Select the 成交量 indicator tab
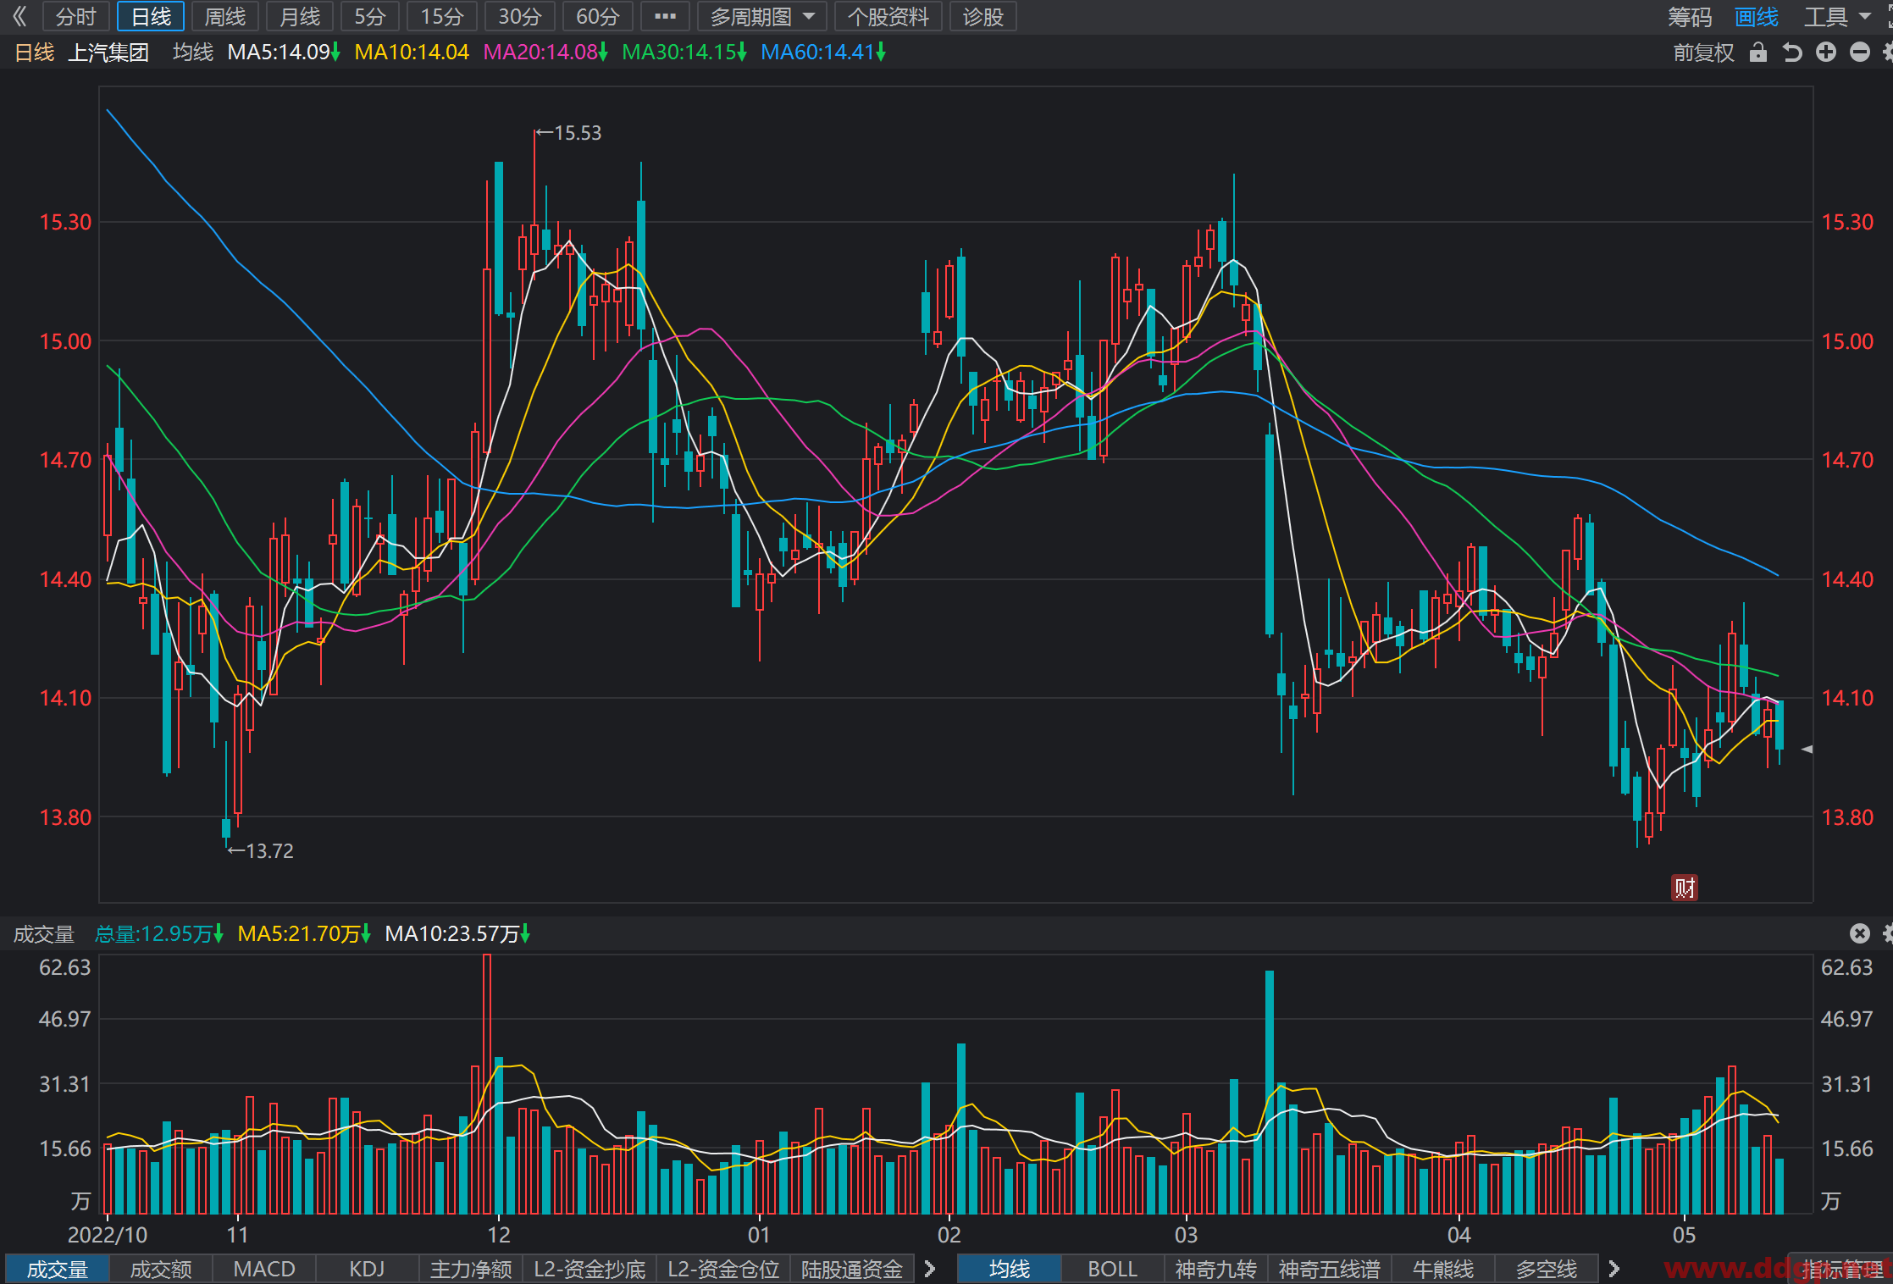Image resolution: width=1893 pixels, height=1284 pixels. coord(58,1269)
